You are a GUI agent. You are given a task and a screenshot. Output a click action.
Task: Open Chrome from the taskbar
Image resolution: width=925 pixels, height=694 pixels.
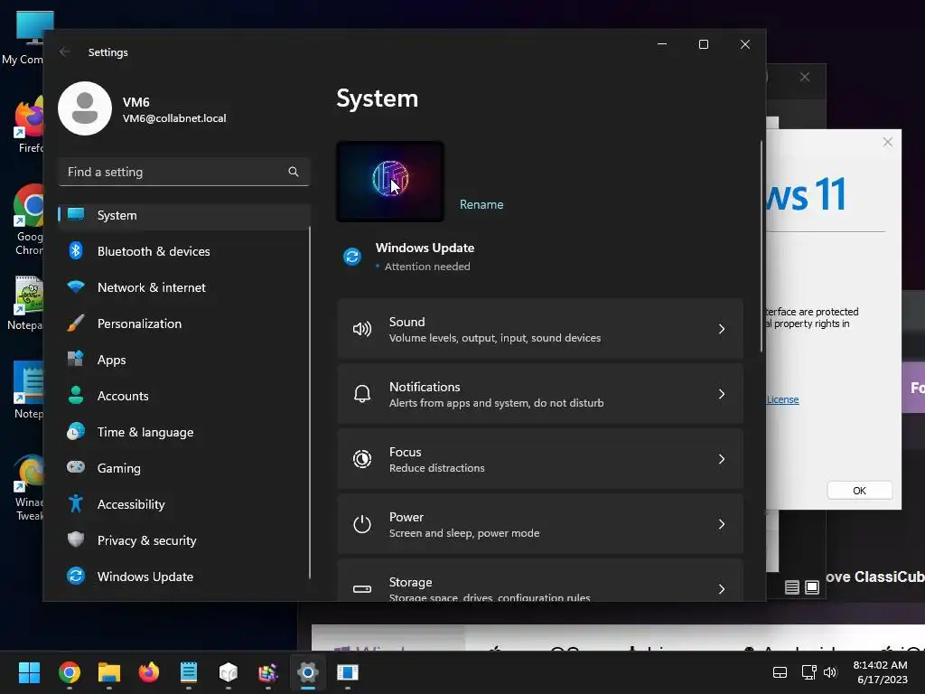(69, 672)
